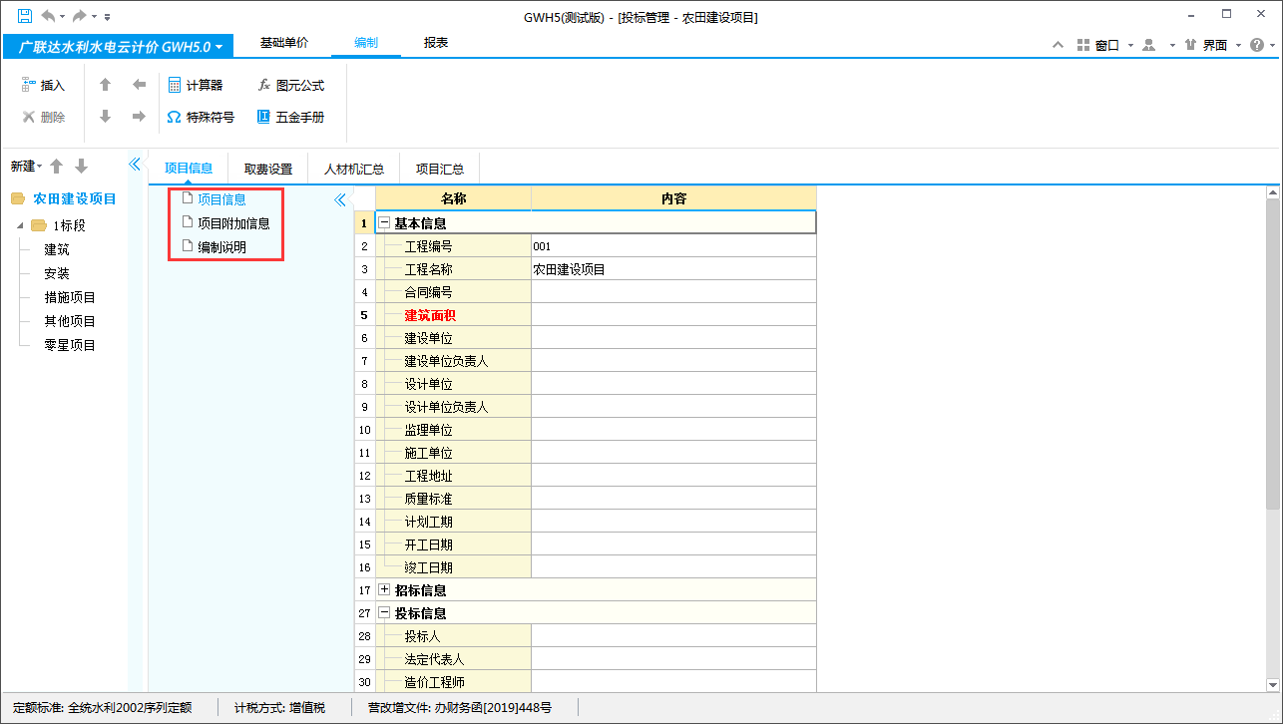Image resolution: width=1283 pixels, height=724 pixels.
Task: Open the 特殊符号 special symbols tool
Action: click(x=201, y=117)
